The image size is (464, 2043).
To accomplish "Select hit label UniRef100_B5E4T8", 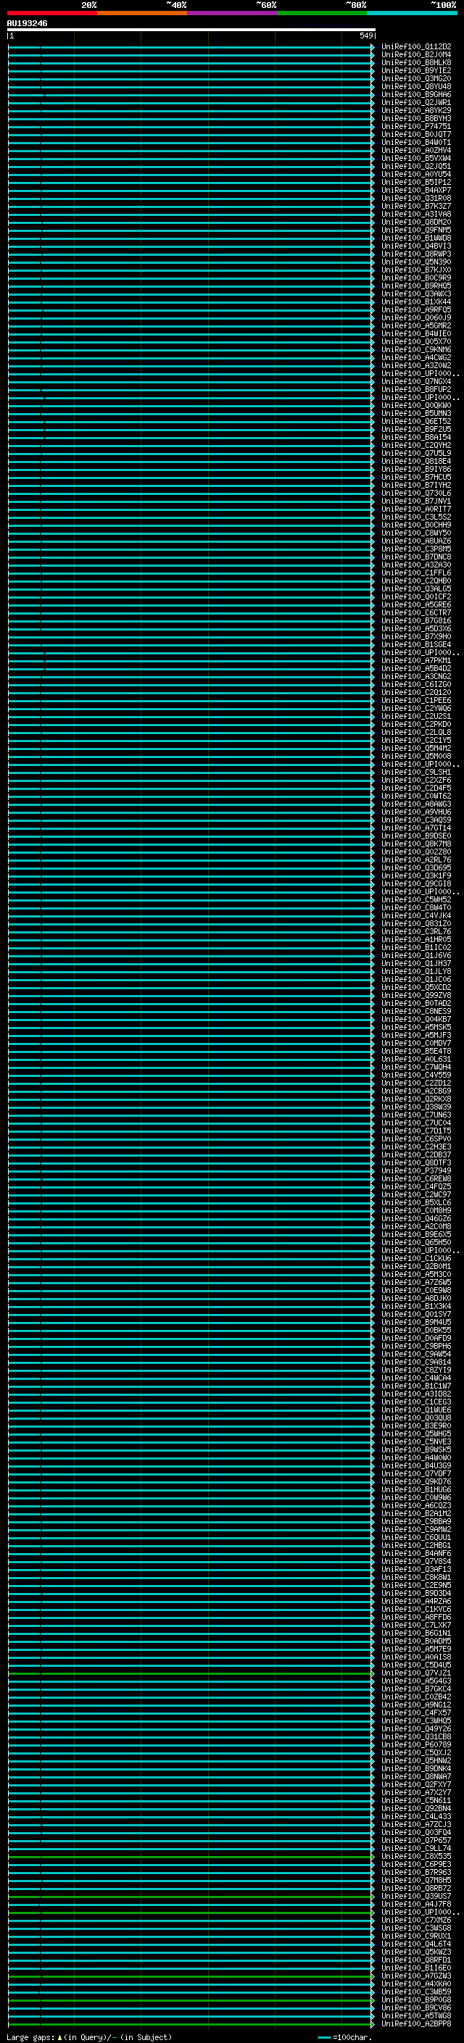I will coord(415,1052).
